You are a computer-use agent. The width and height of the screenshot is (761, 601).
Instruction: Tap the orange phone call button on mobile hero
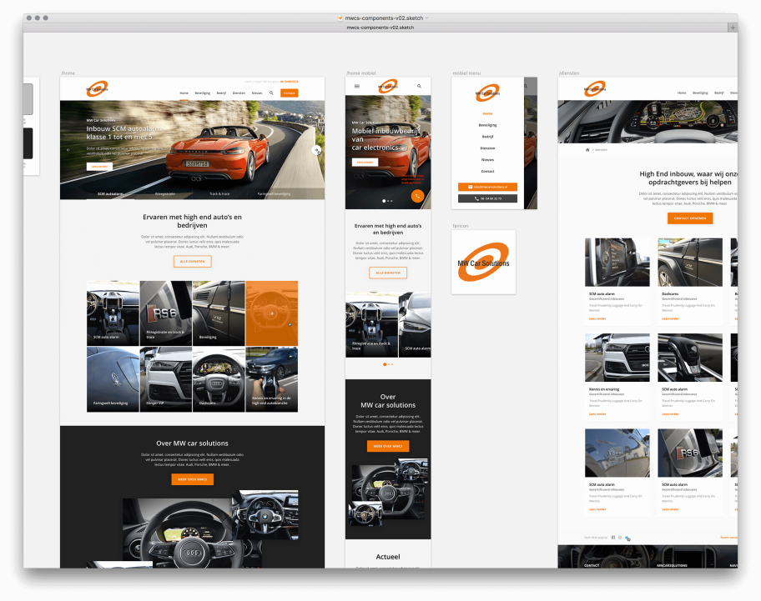click(417, 196)
